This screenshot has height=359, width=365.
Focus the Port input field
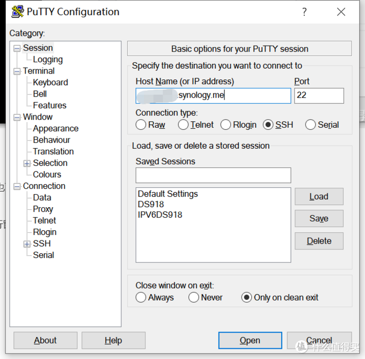[x=319, y=96]
